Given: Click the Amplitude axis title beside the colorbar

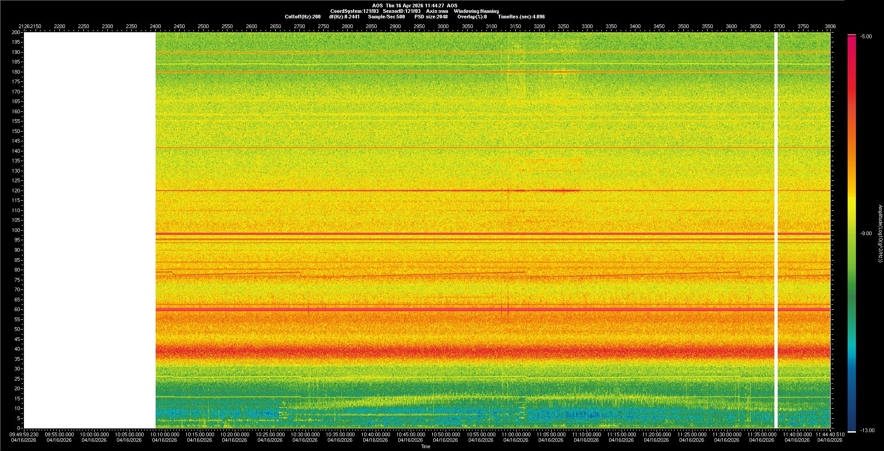Looking at the screenshot, I should (880, 234).
